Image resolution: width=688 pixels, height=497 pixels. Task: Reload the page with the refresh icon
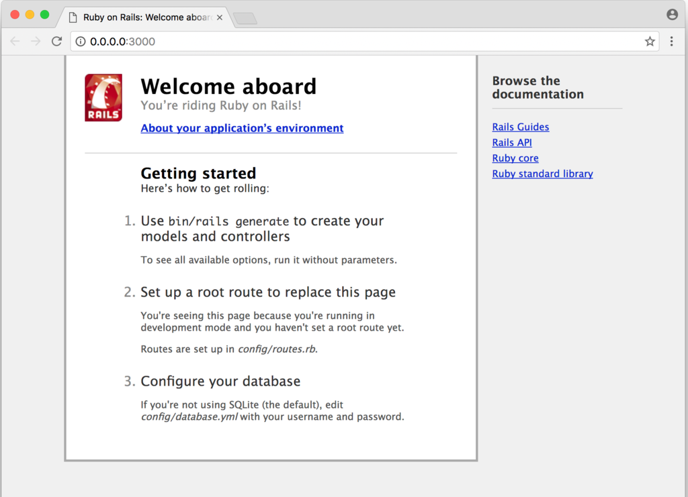tap(56, 41)
